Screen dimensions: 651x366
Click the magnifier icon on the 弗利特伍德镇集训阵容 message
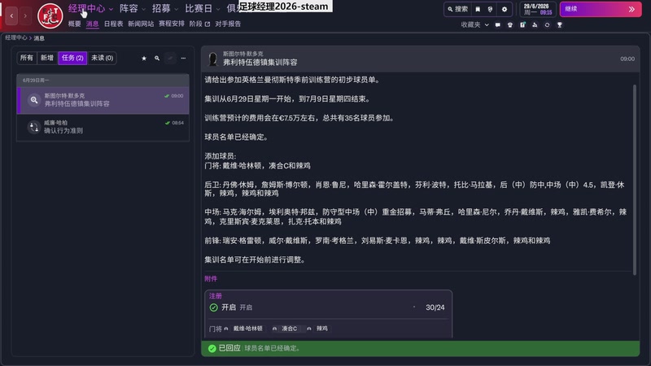(x=34, y=100)
